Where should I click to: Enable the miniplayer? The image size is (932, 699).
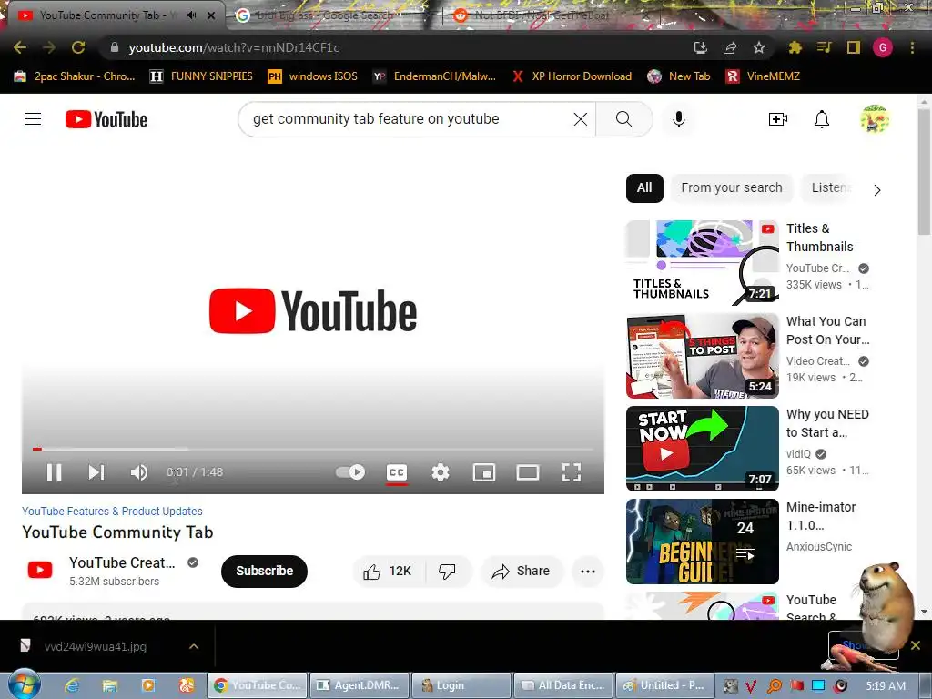click(x=484, y=472)
